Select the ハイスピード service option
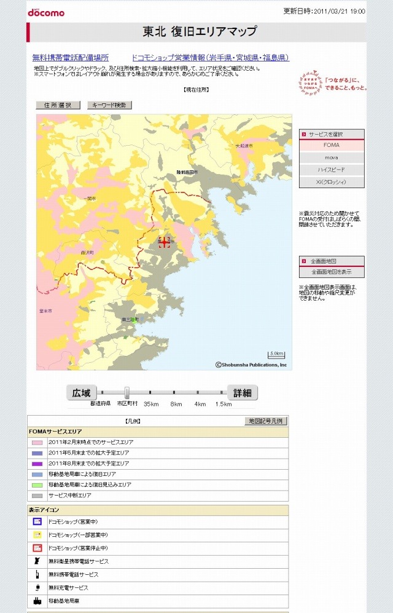This screenshot has height=613, width=393. pyautogui.click(x=332, y=170)
